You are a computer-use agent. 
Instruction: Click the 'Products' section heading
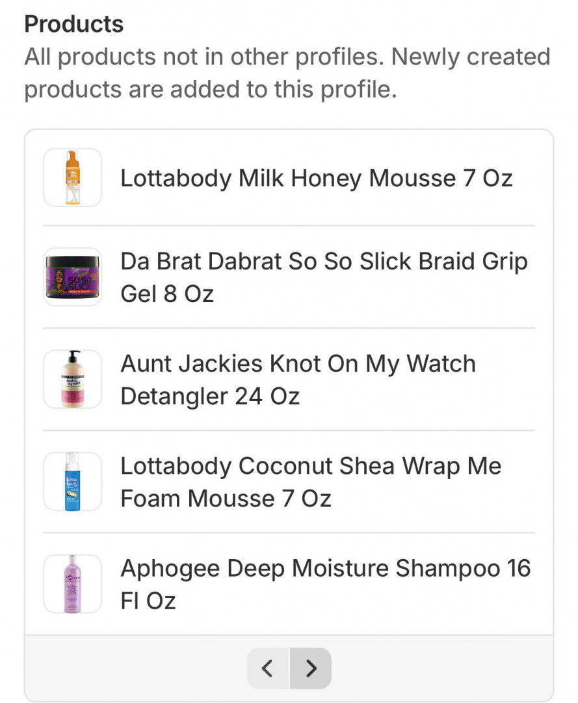coord(73,24)
